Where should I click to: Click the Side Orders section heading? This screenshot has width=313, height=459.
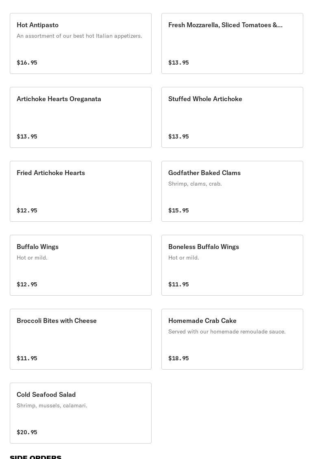(35, 457)
